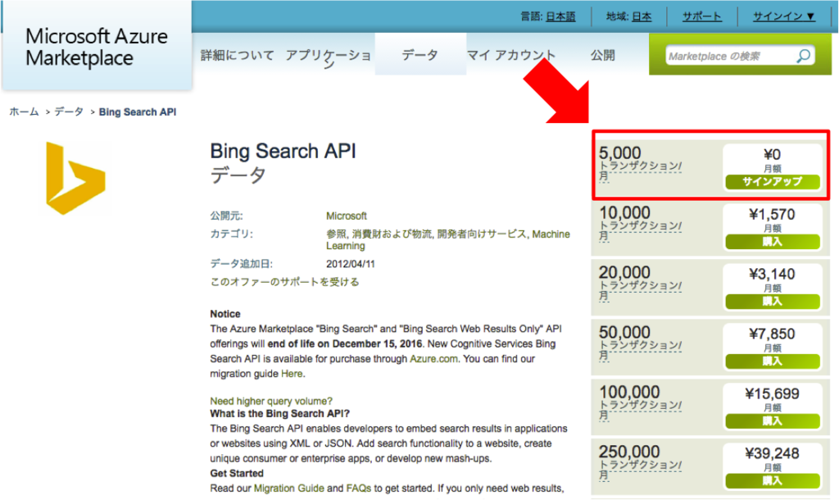Open the Migration Guide link

click(289, 489)
